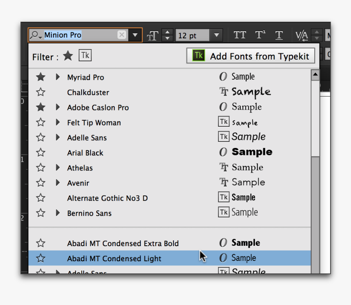The height and width of the screenshot is (305, 351).
Task: Click Arial Black Sample preview
Action: click(x=252, y=152)
